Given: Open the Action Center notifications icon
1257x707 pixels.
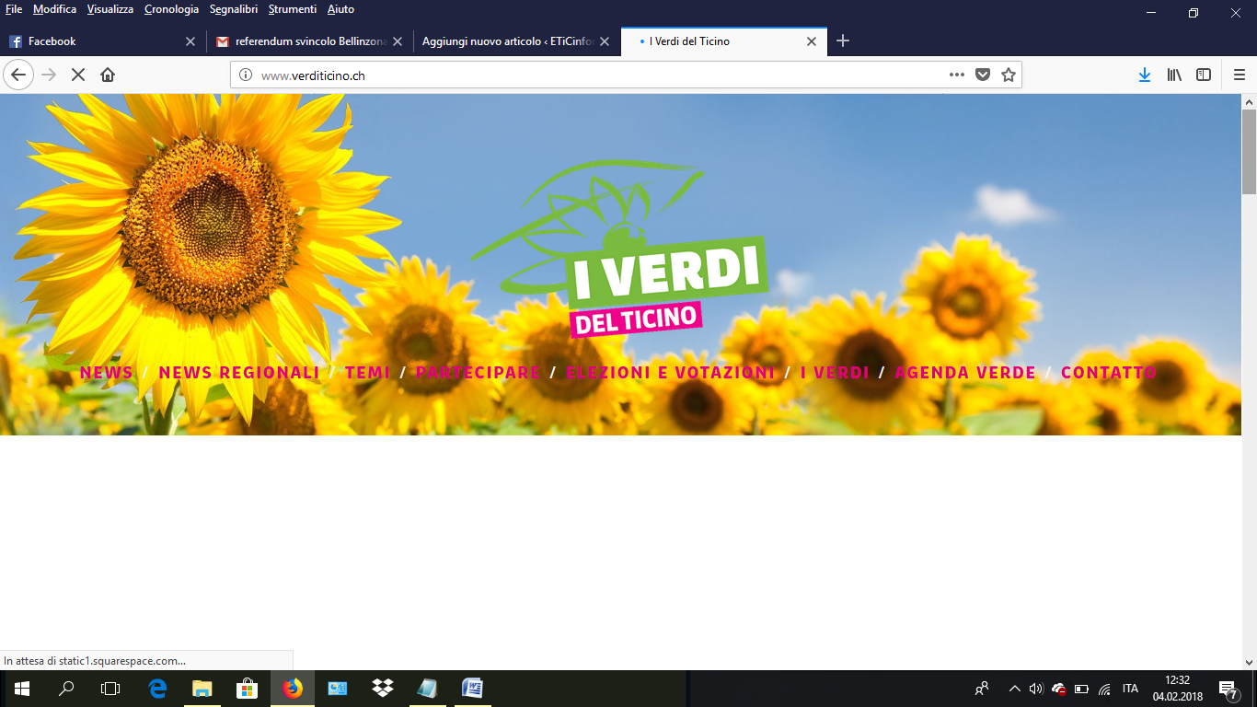Looking at the screenshot, I should 1228,689.
